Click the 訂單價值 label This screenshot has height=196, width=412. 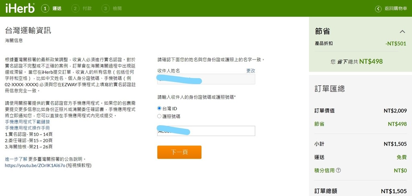pyautogui.click(x=325, y=111)
